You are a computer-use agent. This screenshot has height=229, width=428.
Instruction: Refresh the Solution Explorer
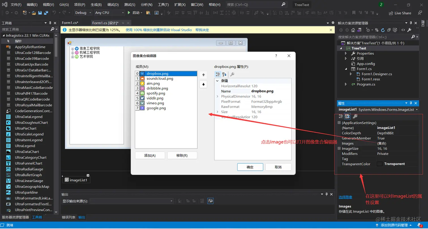click(x=383, y=30)
